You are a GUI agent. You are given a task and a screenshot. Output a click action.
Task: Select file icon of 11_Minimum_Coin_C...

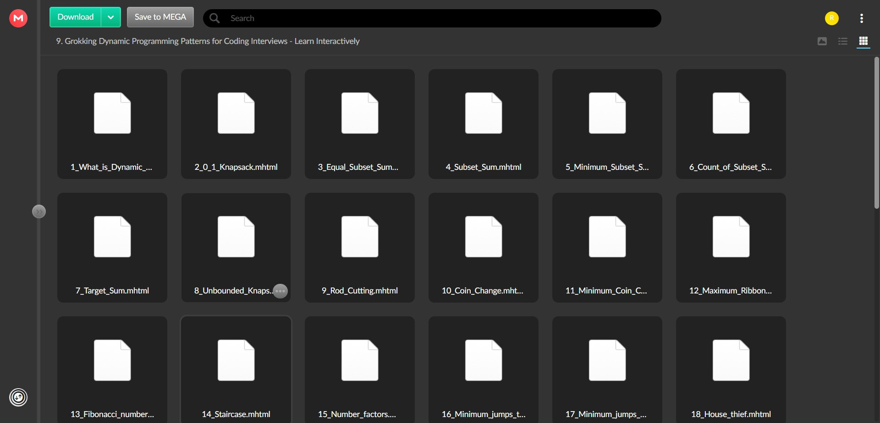(607, 237)
